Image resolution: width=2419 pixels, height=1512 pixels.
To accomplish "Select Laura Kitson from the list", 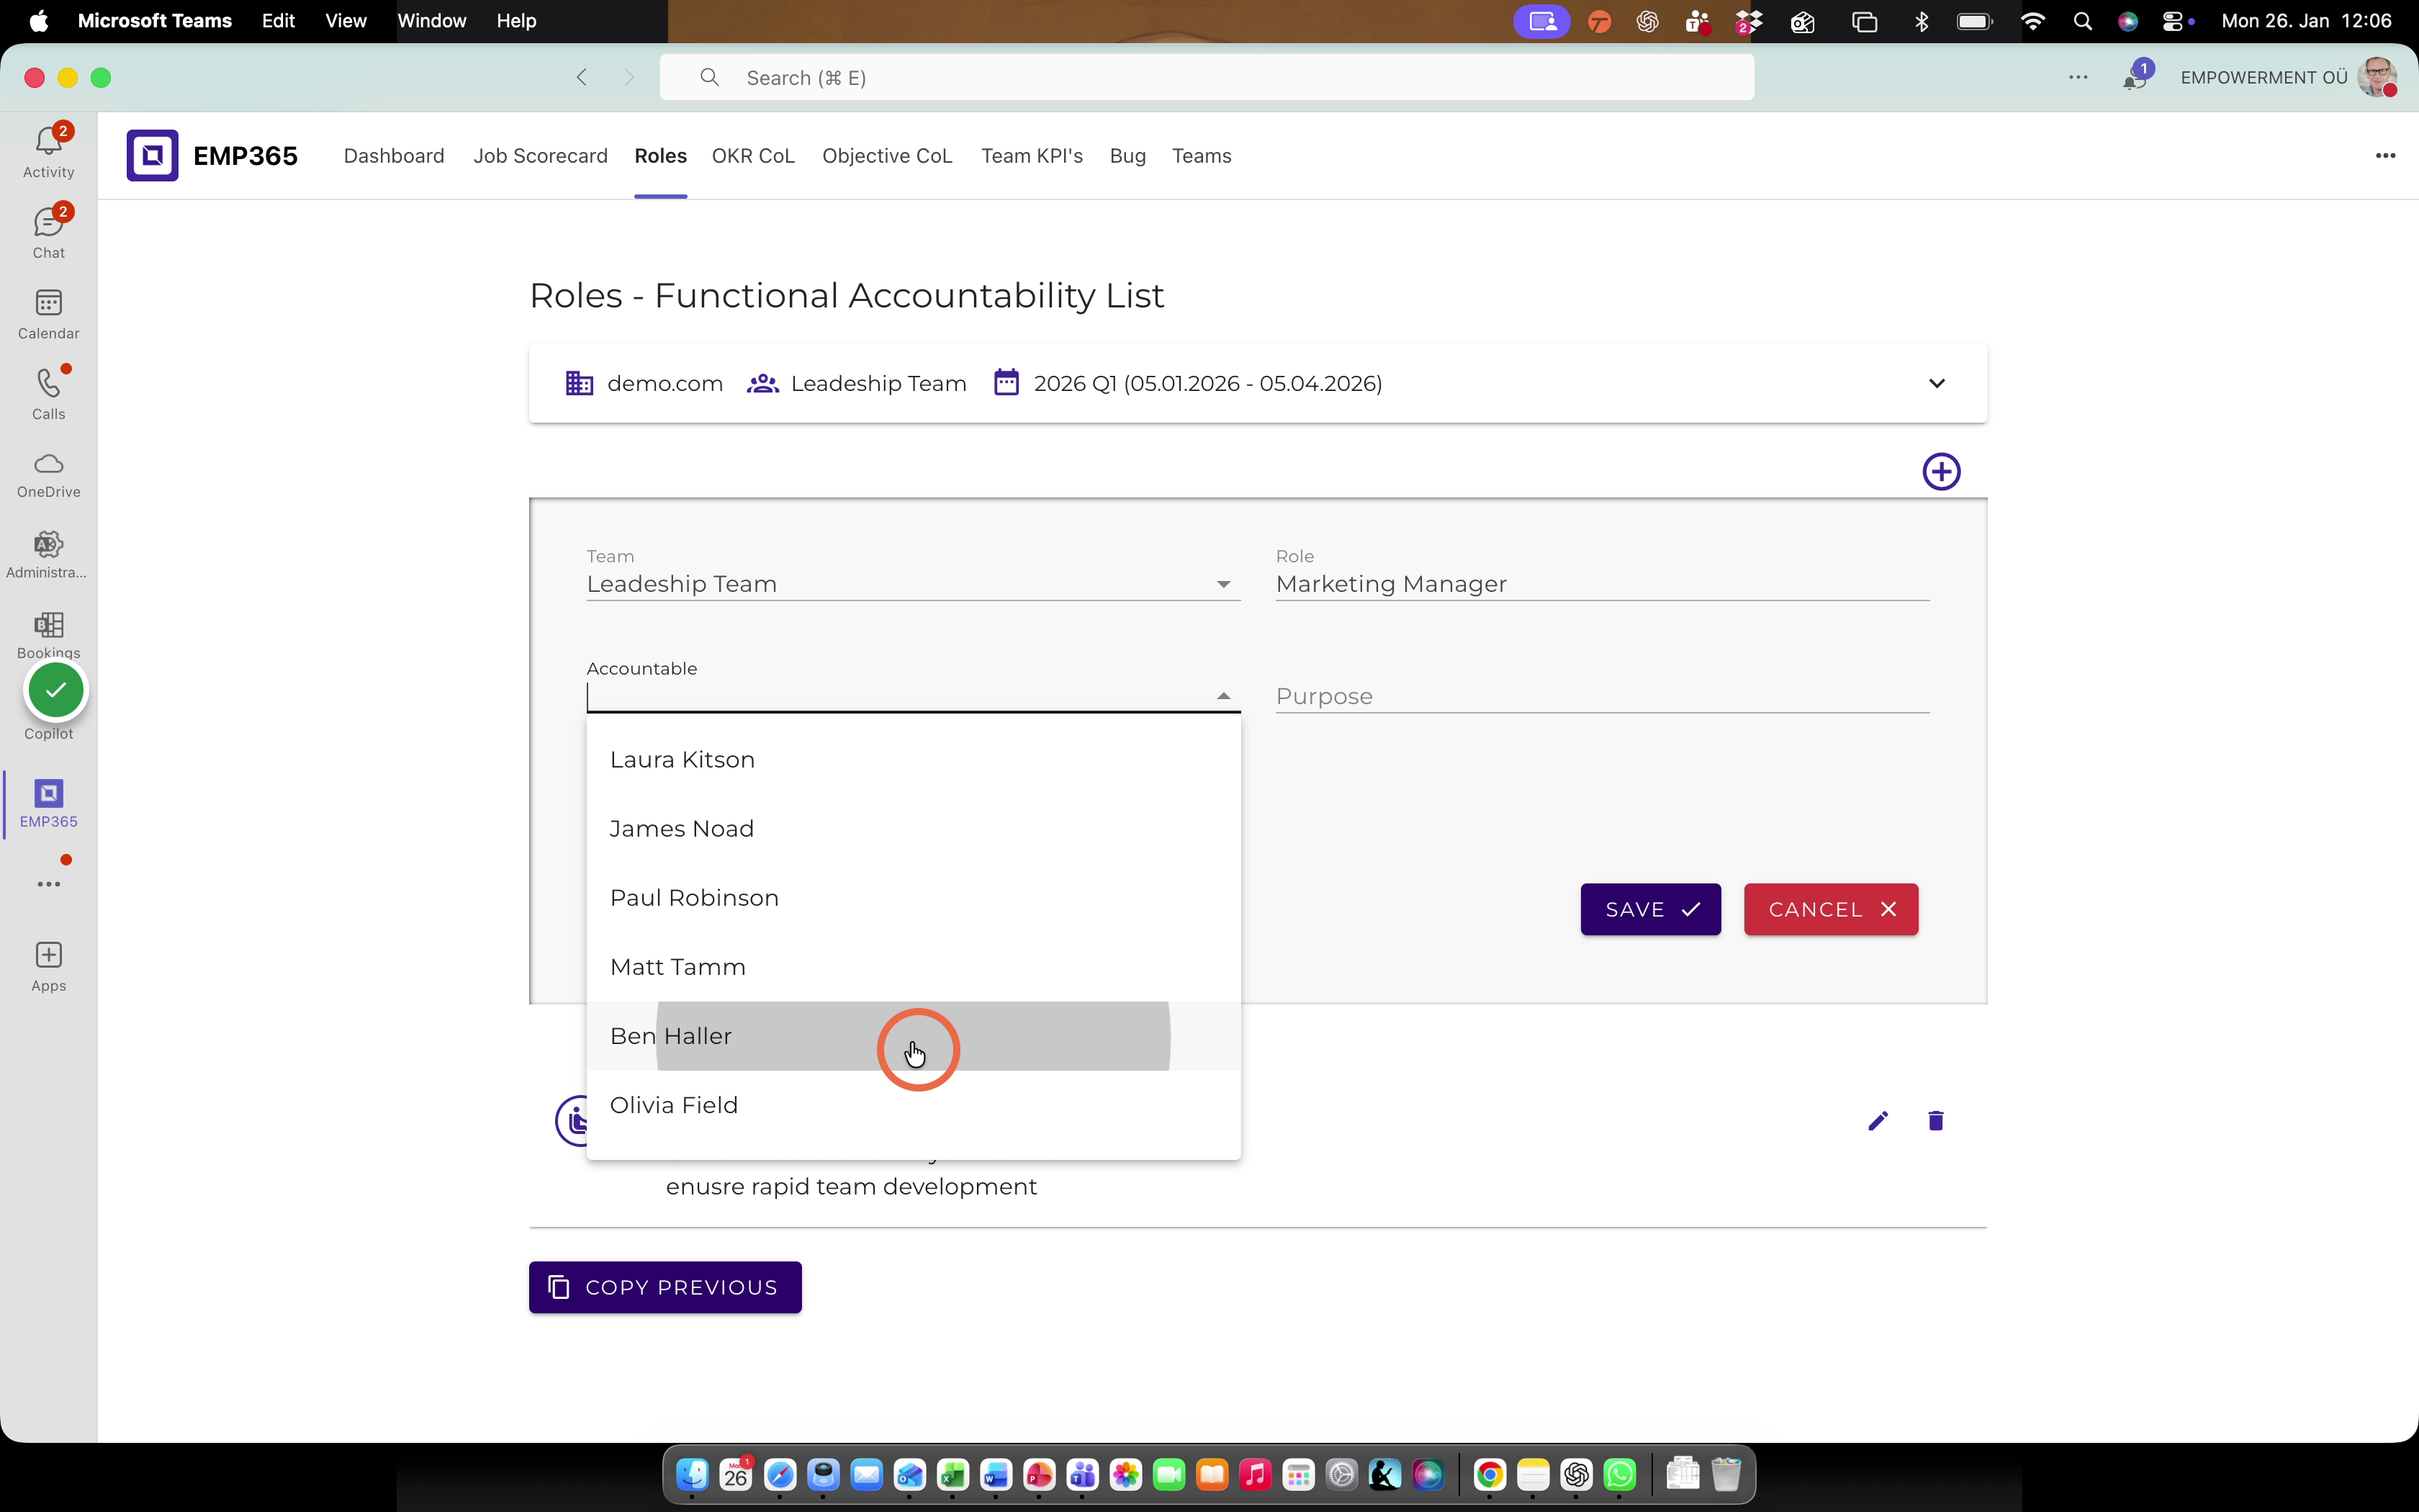I will click(913, 760).
